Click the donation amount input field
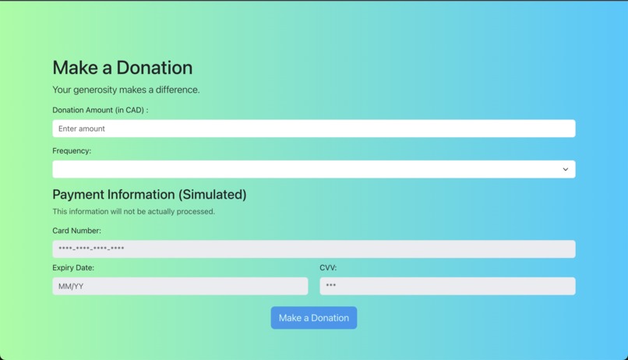This screenshot has height=360, width=628. [313, 129]
